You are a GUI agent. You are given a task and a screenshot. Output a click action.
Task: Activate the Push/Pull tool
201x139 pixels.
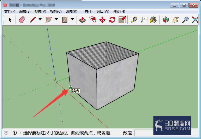[83, 20]
